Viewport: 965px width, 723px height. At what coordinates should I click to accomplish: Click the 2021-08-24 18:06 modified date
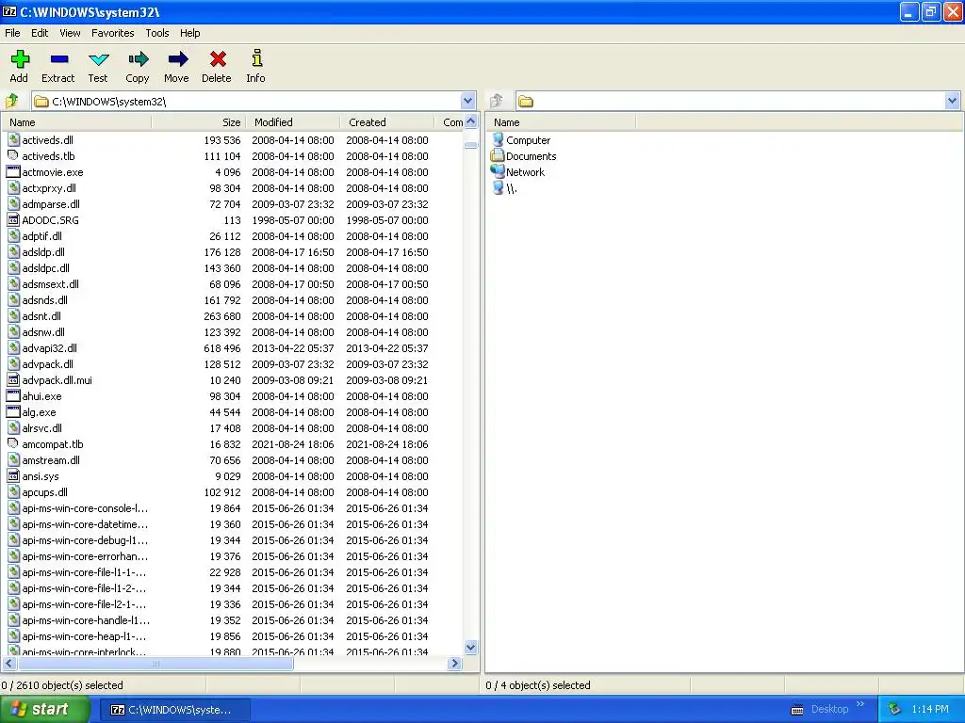coord(293,444)
